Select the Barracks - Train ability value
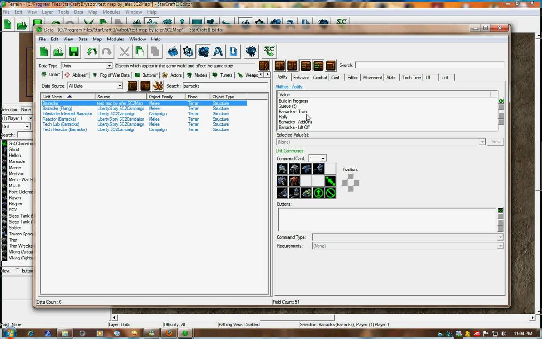 pyautogui.click(x=293, y=112)
